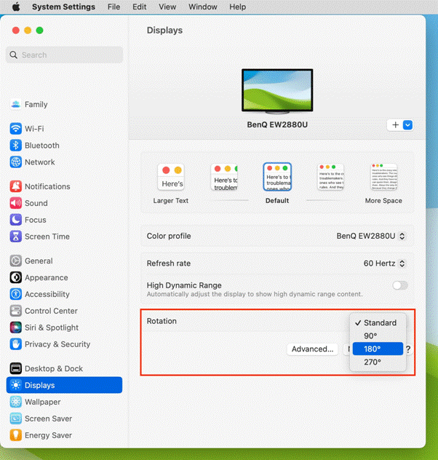Open Control Center via its sidebar icon
Screen dimensions: 438x460
tap(16, 311)
